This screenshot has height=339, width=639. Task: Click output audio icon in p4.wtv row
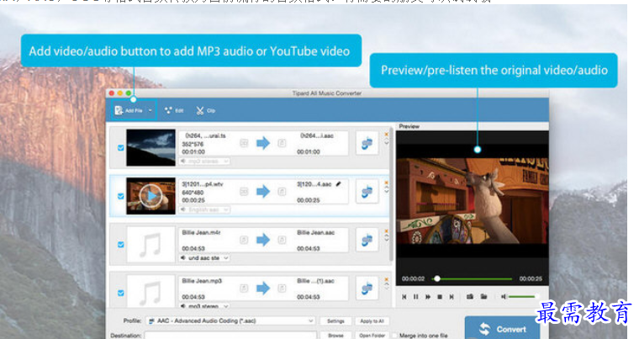[282, 191]
